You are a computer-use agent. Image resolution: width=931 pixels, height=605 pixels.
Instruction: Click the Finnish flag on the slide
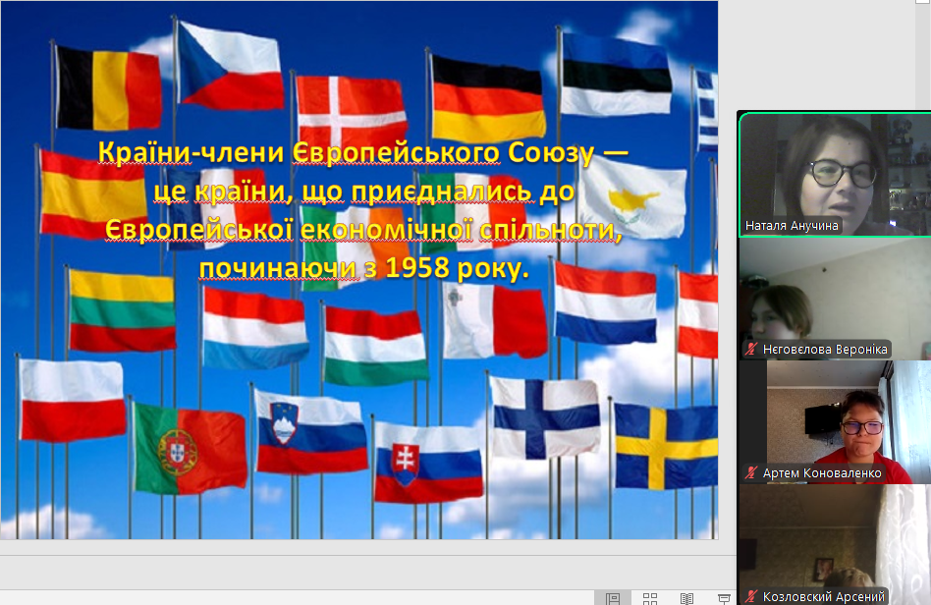(544, 417)
